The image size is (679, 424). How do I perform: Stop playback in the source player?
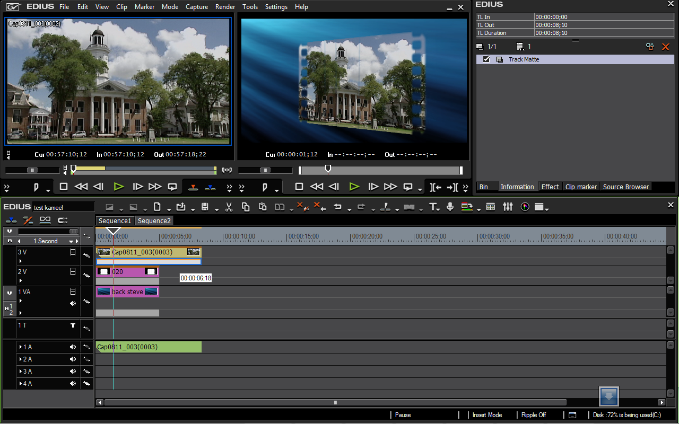click(x=64, y=187)
